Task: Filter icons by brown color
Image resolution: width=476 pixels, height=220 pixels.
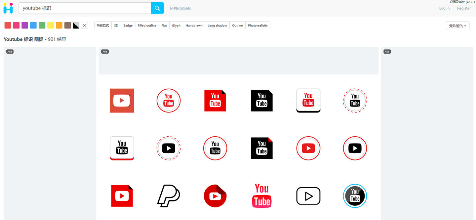Action: click(x=68, y=25)
